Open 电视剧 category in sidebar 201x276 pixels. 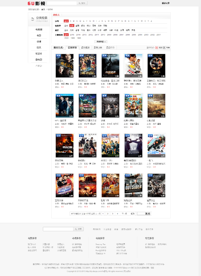39,30
